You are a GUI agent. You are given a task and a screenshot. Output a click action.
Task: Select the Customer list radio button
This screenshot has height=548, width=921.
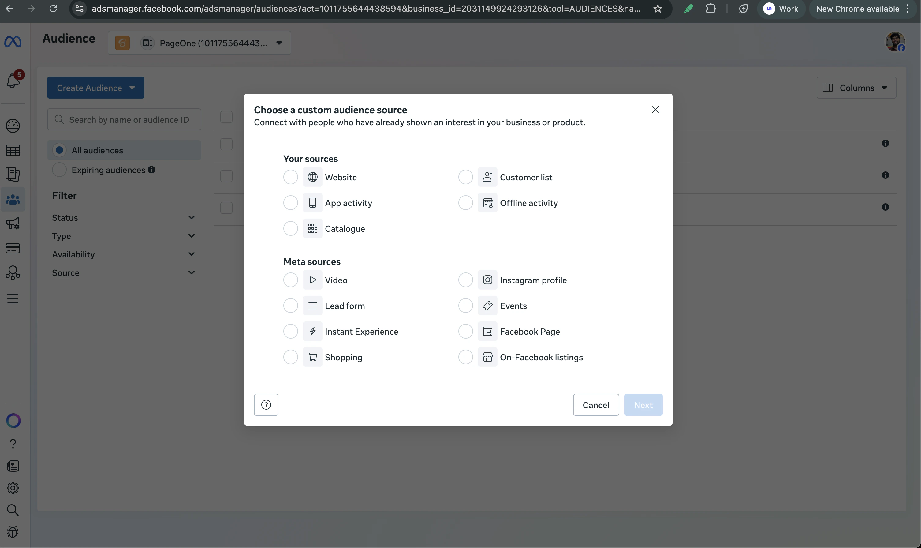465,177
